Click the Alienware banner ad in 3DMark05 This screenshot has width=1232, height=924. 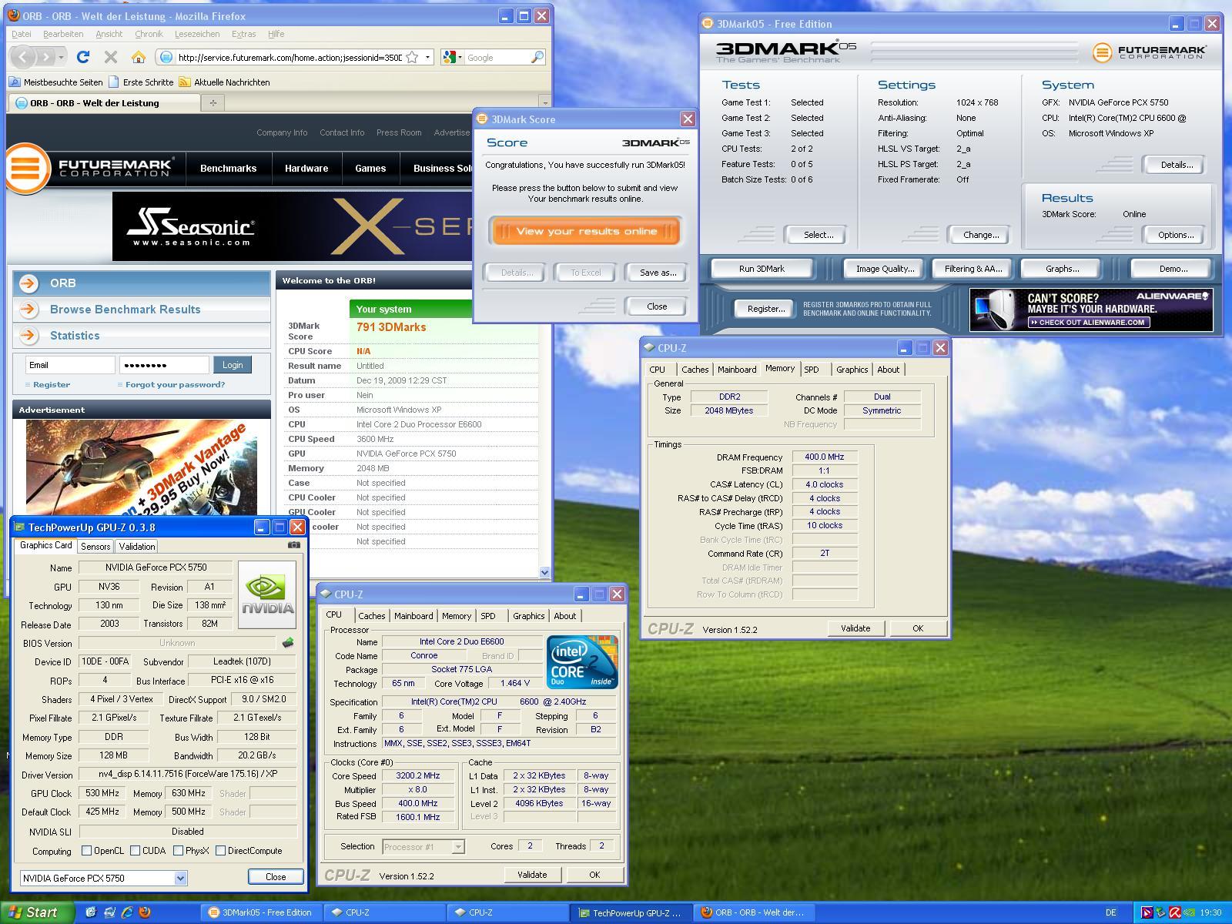(x=1091, y=310)
